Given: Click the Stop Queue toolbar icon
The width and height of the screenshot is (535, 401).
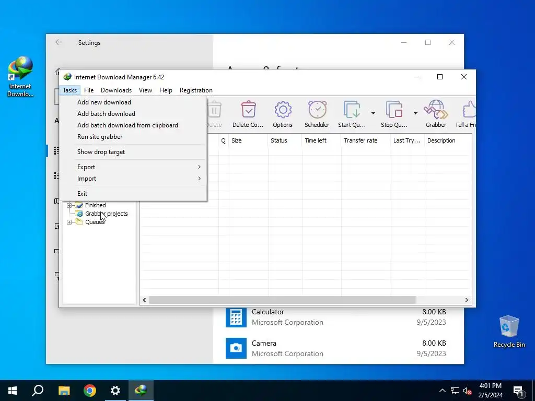Looking at the screenshot, I should (x=394, y=114).
